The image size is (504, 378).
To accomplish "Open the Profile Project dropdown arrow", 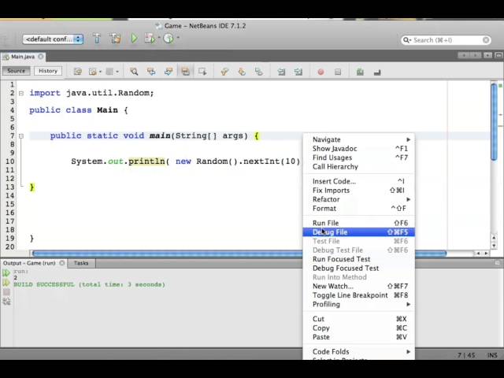I will click(x=178, y=38).
